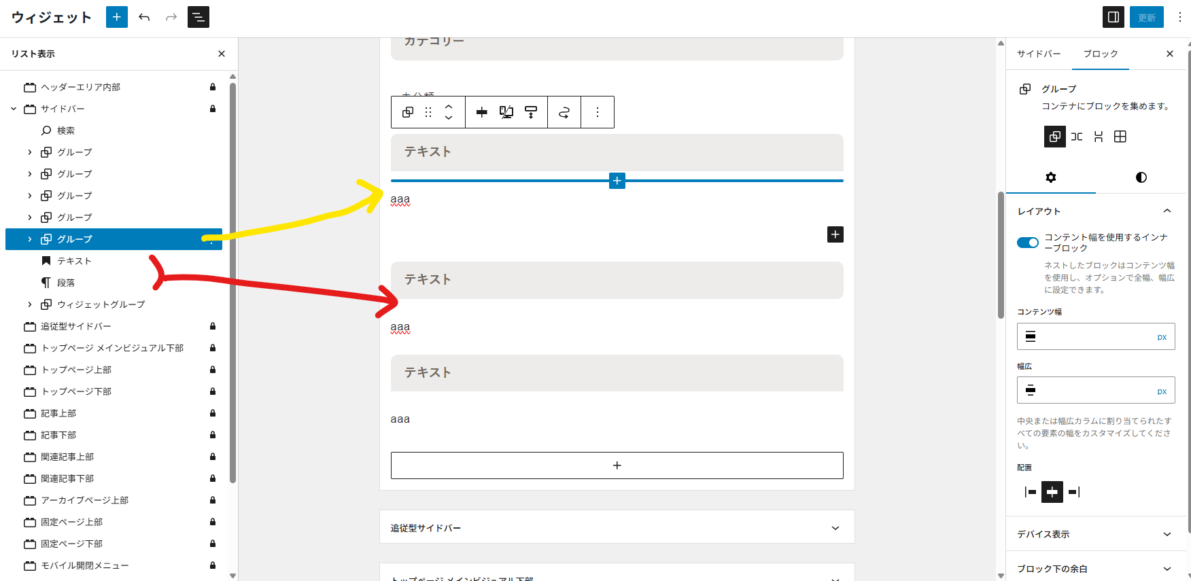Click the blue block inserter plus button
Screen dimensions: 1191x581
[x=117, y=17]
